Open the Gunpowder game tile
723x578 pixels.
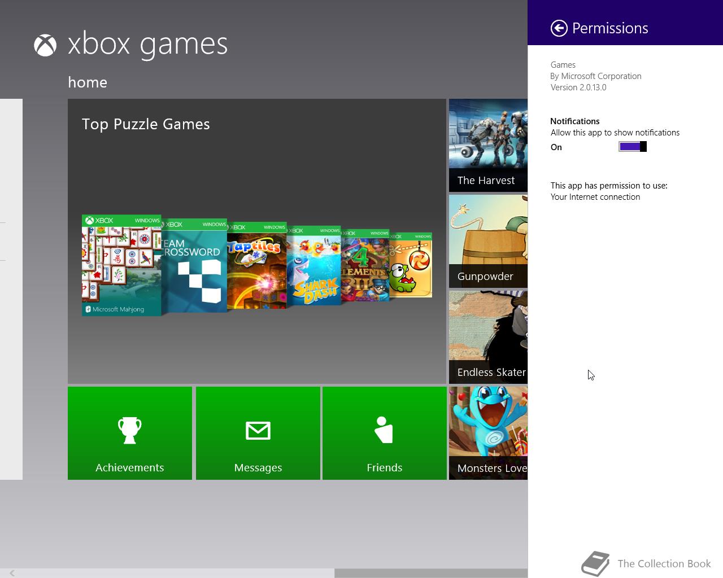coord(488,241)
